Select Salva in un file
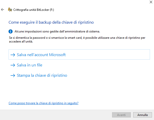This screenshot has height=120, width=154. click(30, 65)
